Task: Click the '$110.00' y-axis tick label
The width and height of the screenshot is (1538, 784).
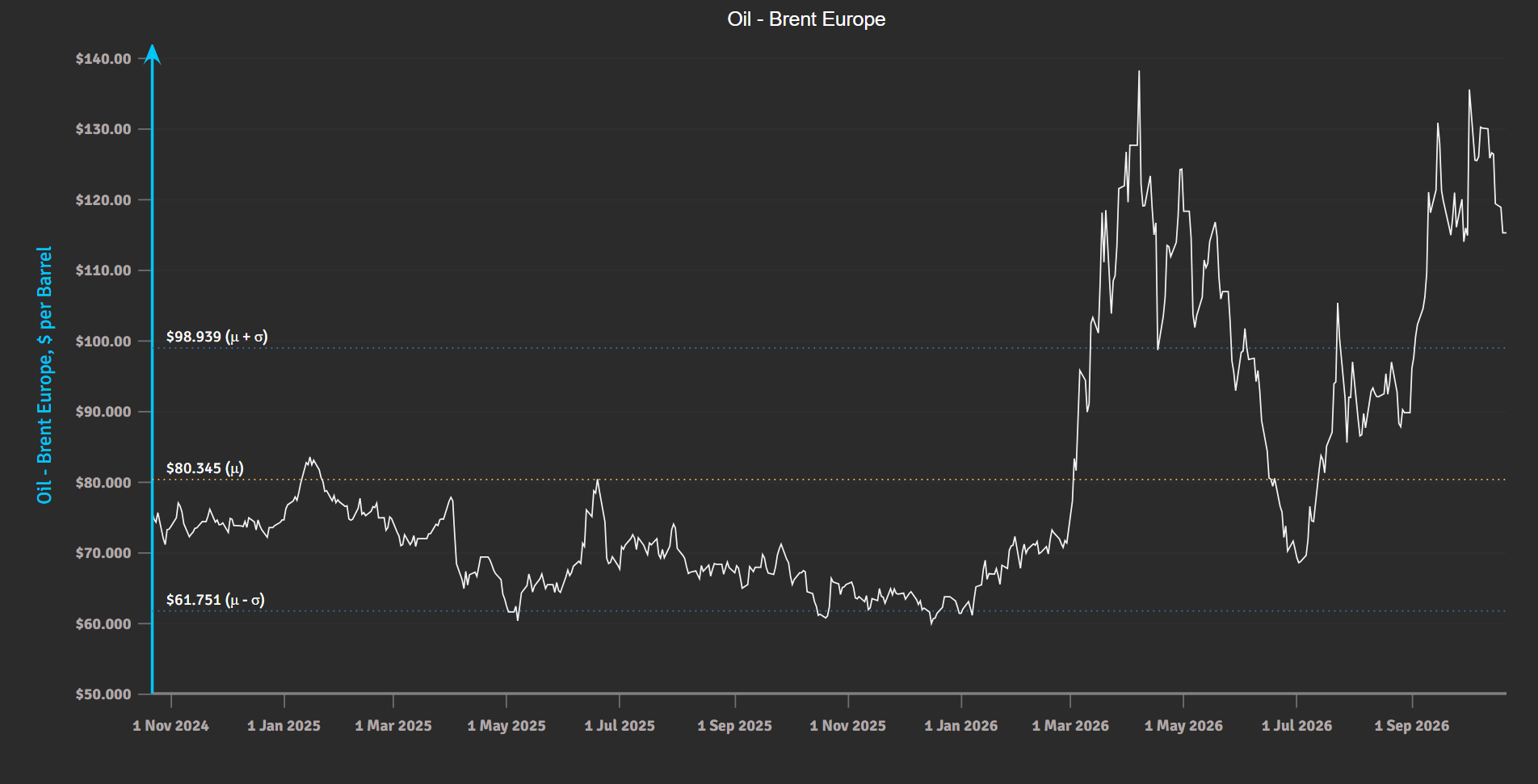Action: [x=103, y=270]
